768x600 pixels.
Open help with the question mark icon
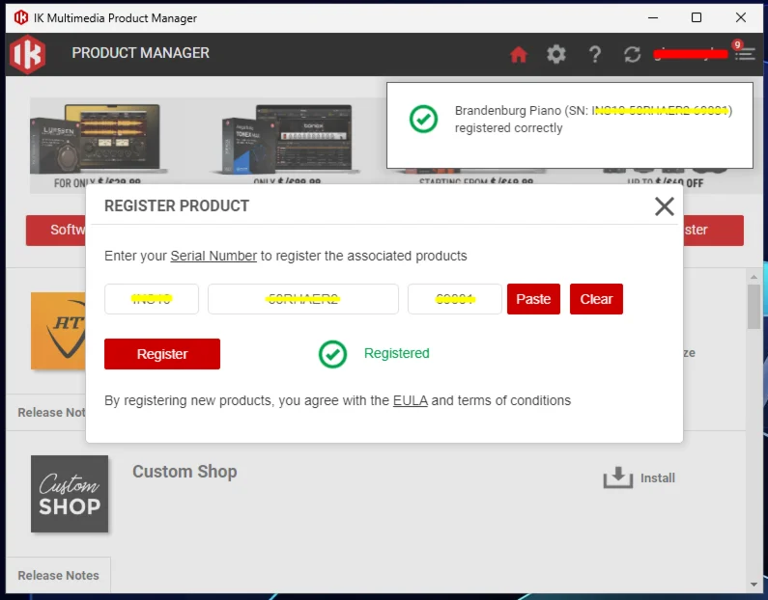(x=595, y=54)
